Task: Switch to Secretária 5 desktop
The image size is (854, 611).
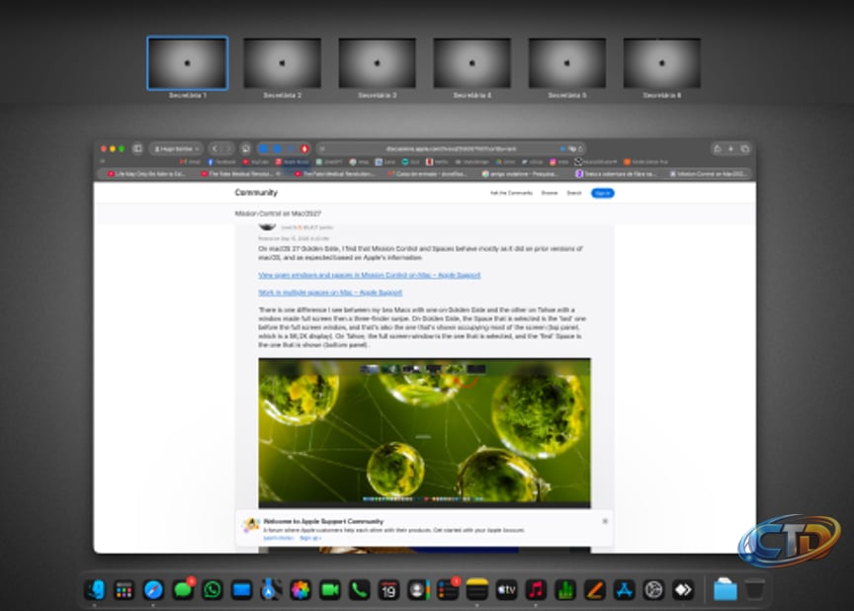Action: [567, 63]
